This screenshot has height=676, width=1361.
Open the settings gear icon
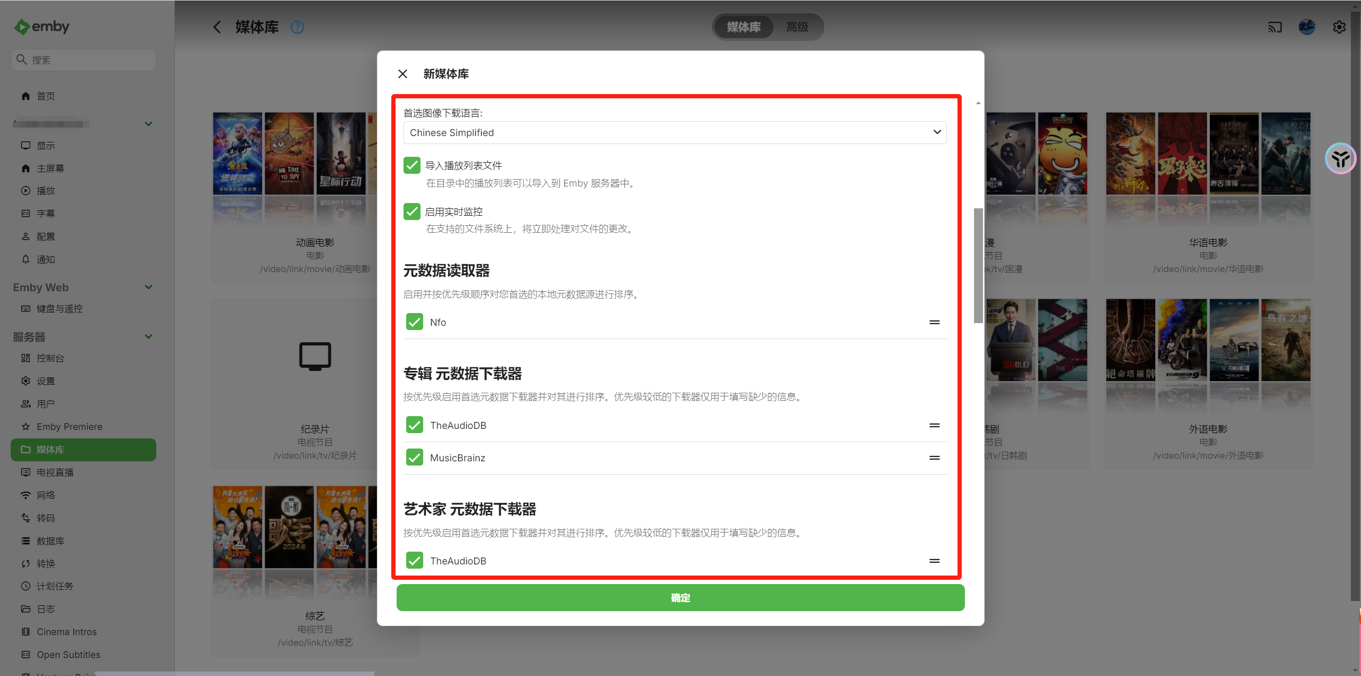click(1339, 27)
